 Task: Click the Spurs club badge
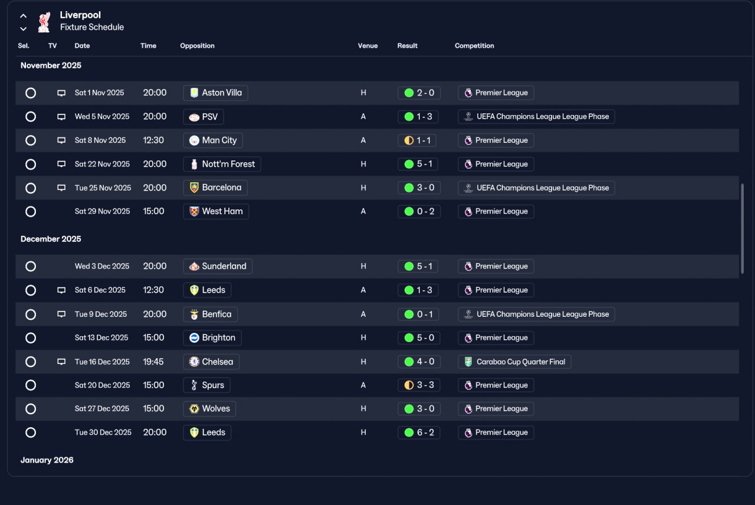pyautogui.click(x=194, y=385)
